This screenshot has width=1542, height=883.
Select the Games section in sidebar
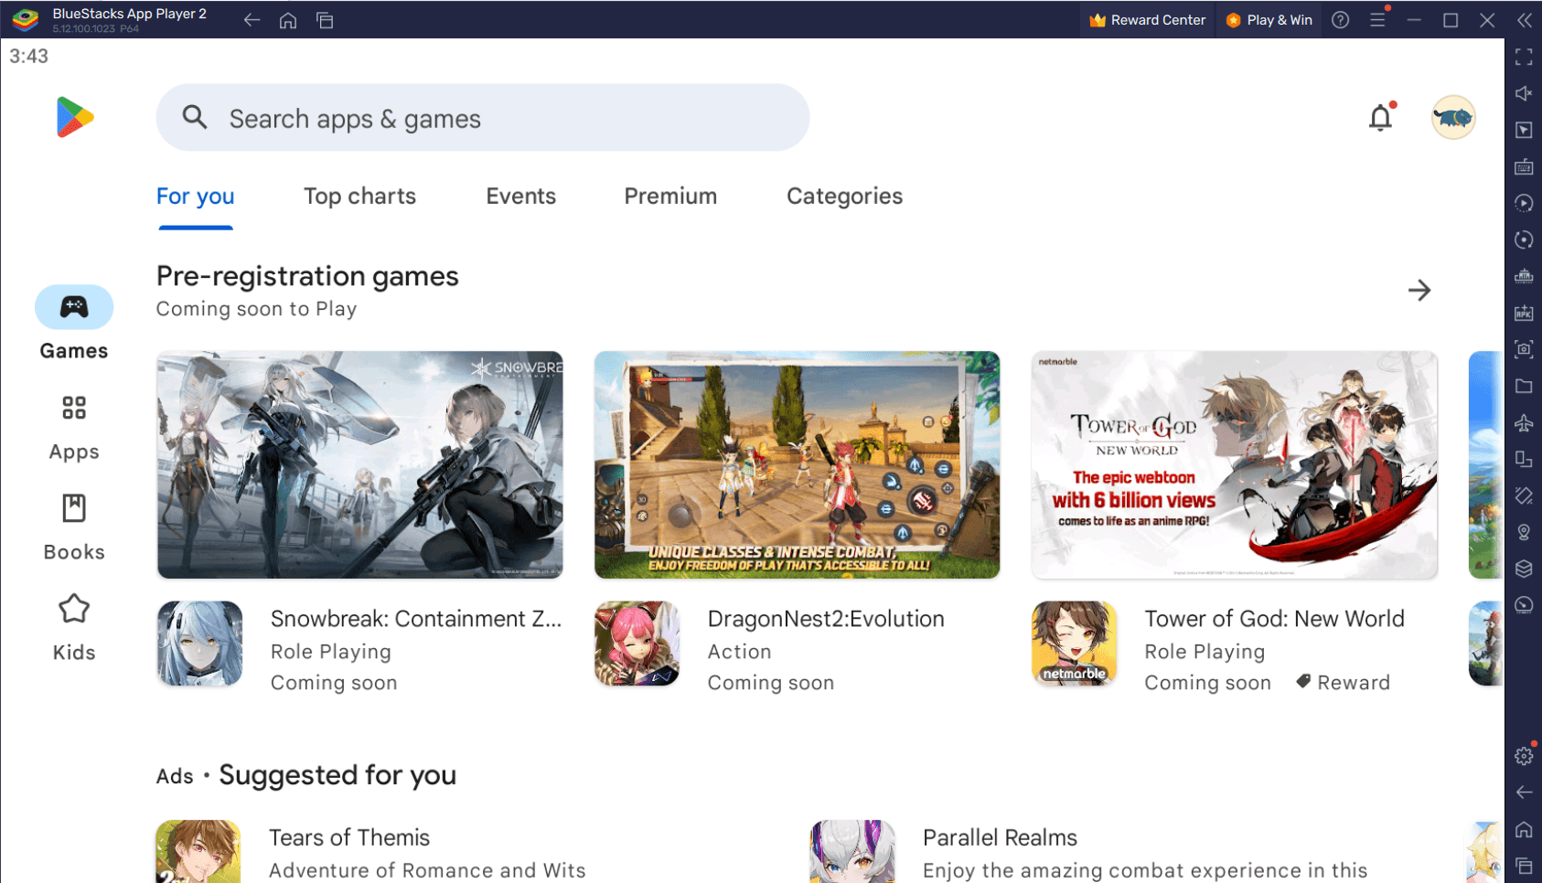coord(74,324)
